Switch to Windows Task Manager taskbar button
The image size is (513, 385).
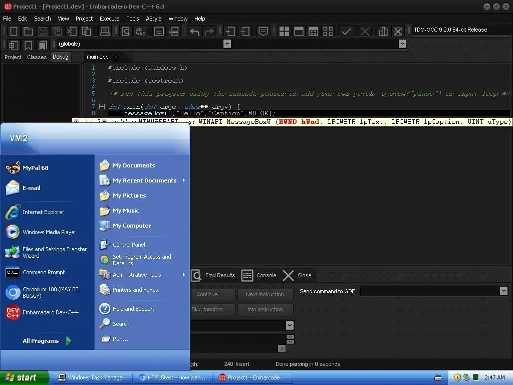pyautogui.click(x=92, y=377)
